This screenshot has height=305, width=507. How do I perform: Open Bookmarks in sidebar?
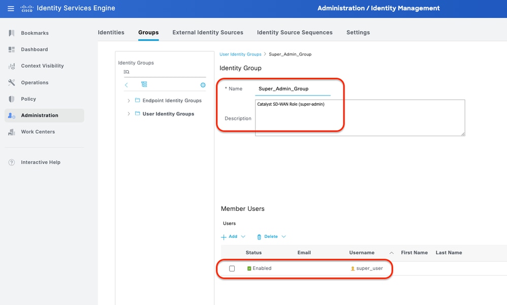[35, 33]
